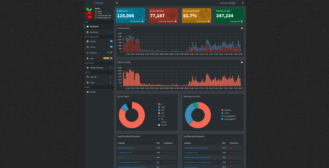Open graph.facebook.com permitted domain link
Screen dimensions: 329x168
click(x=126, y=148)
